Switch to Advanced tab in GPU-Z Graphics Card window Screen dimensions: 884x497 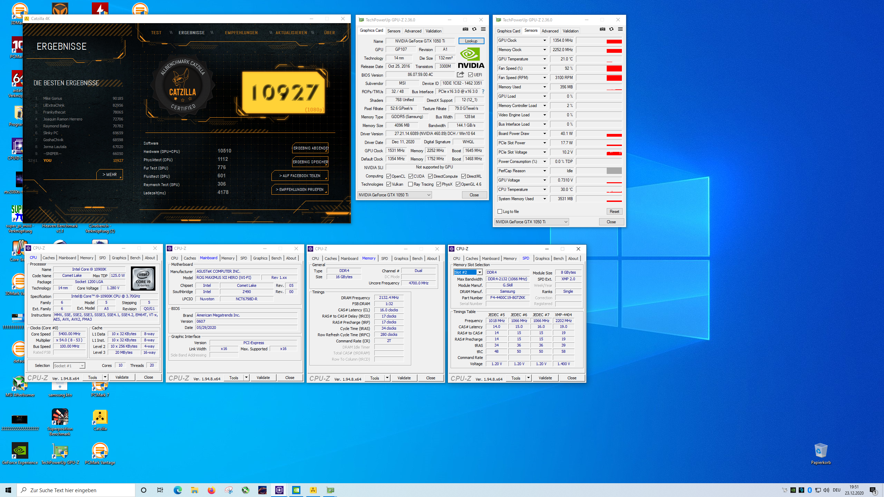413,31
